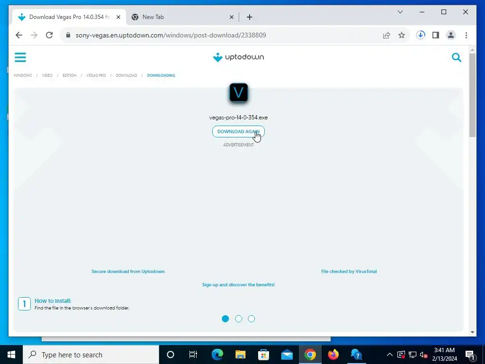Image resolution: width=485 pixels, height=364 pixels.
Task: Click the address bar URL
Action: coord(171,35)
